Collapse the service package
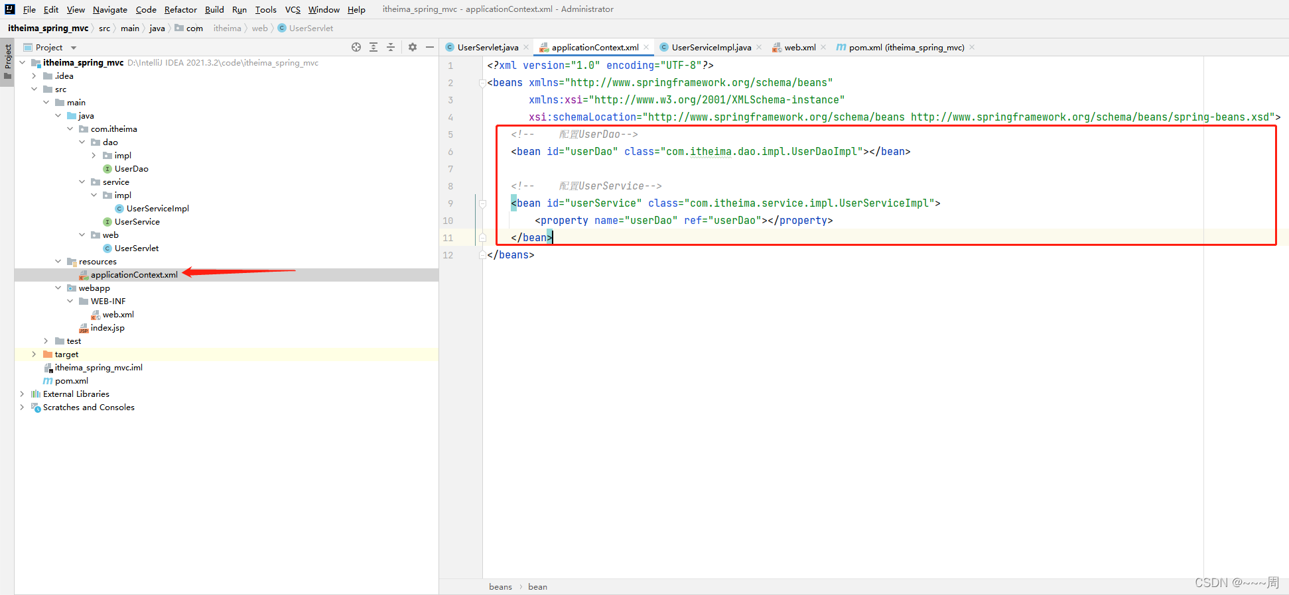The image size is (1289, 595). (82, 182)
